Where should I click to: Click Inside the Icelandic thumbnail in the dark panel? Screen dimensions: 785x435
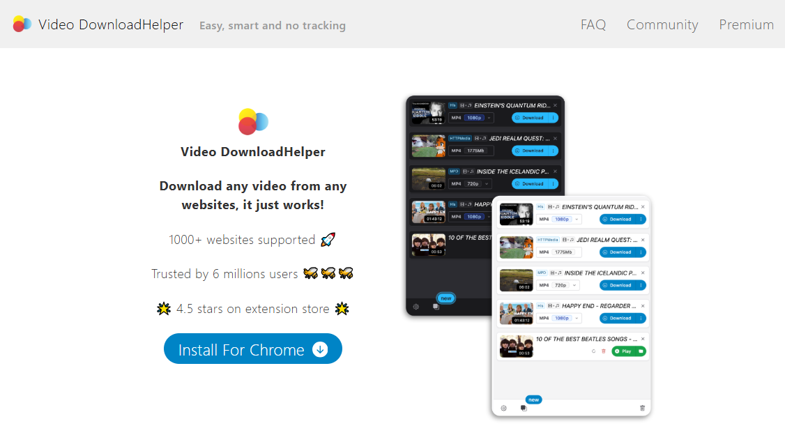428,178
